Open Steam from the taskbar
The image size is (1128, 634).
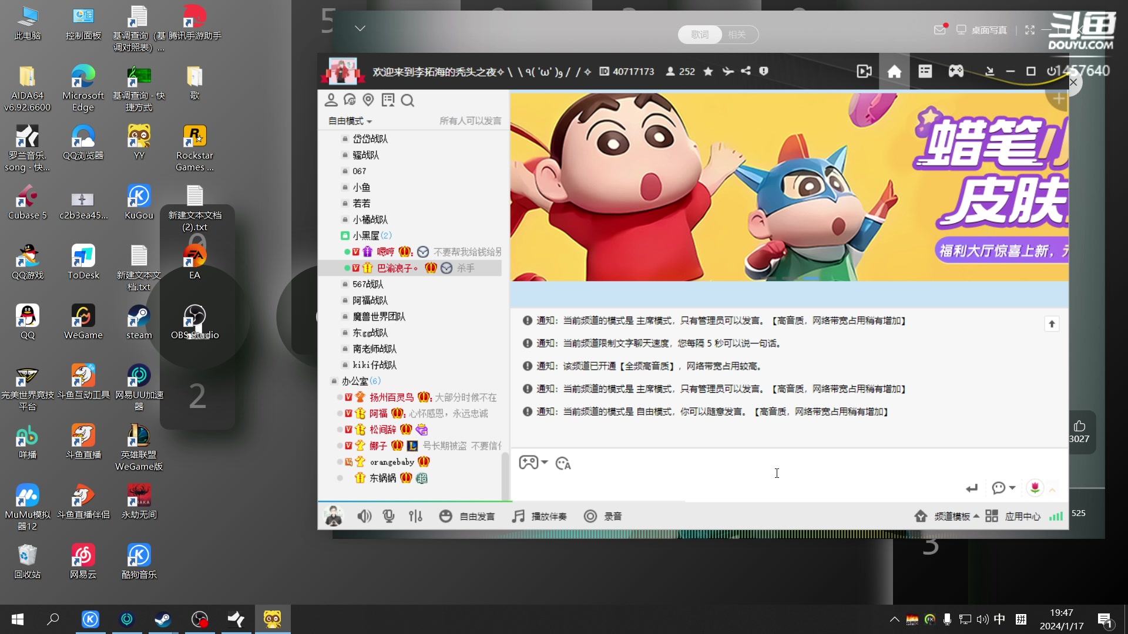(x=163, y=619)
